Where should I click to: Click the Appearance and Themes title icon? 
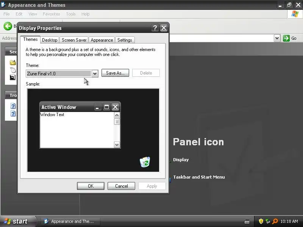(3, 5)
